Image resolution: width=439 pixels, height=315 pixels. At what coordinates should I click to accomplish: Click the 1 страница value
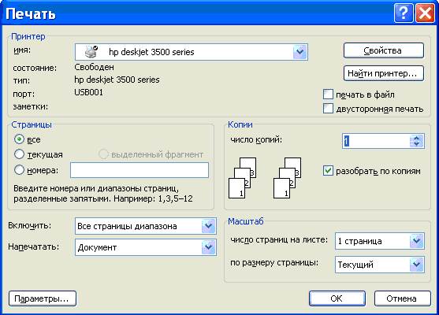click(x=359, y=241)
